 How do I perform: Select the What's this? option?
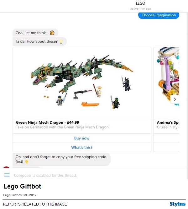(x=82, y=147)
